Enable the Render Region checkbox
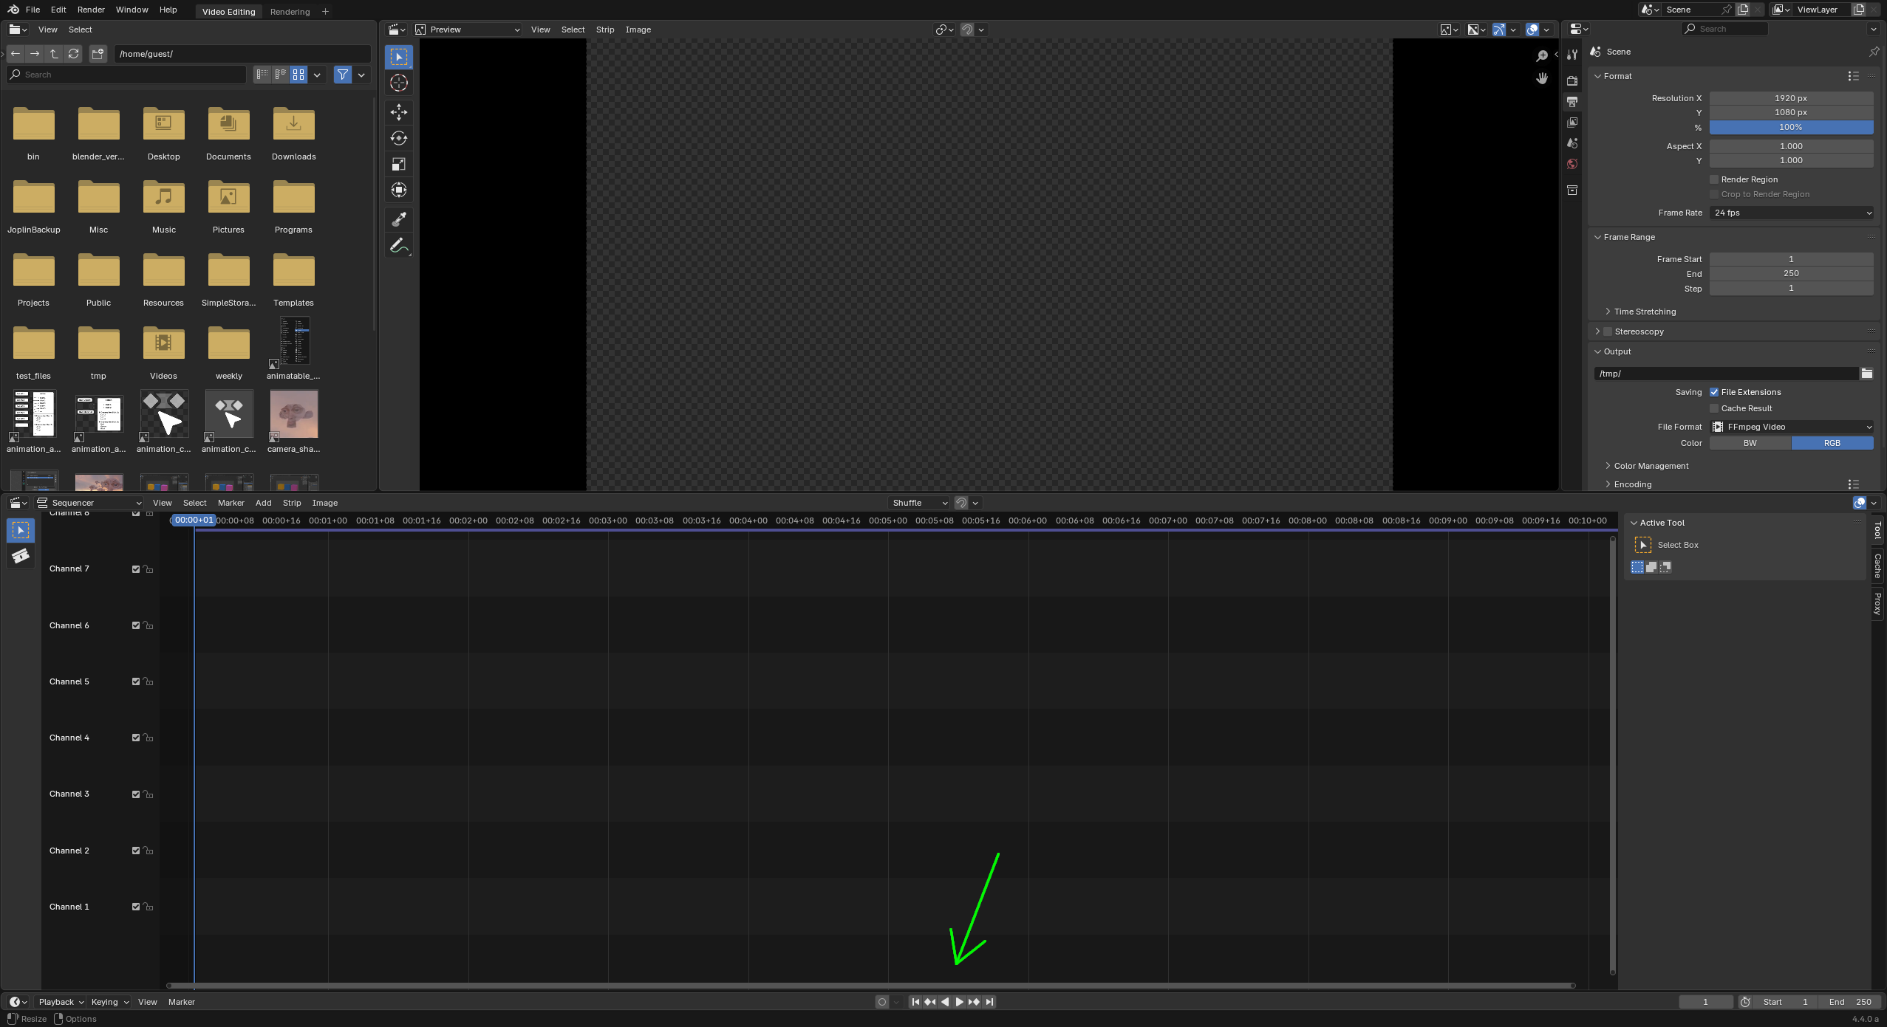 [x=1714, y=179]
